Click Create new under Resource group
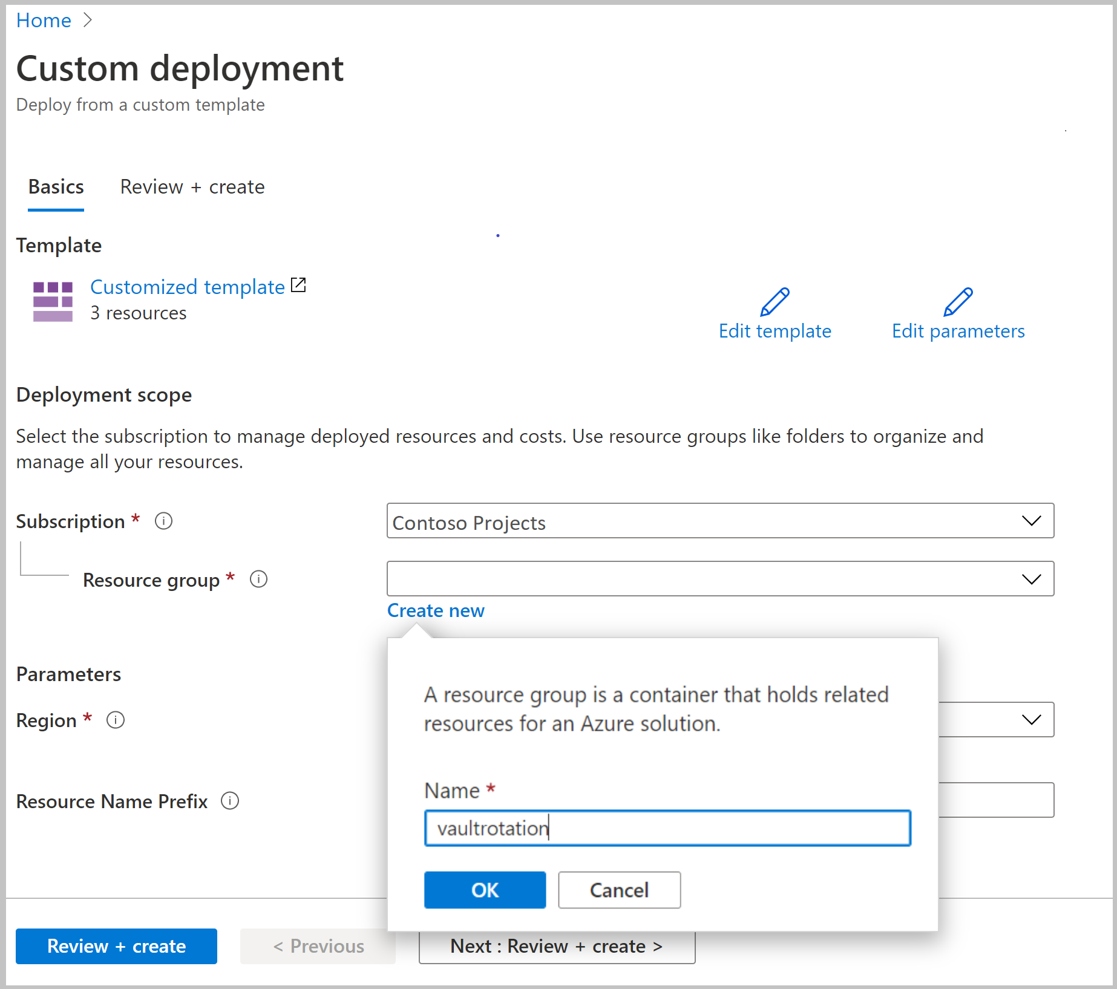 click(435, 610)
